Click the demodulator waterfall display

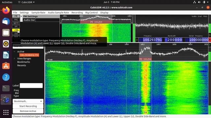point(96,33)
